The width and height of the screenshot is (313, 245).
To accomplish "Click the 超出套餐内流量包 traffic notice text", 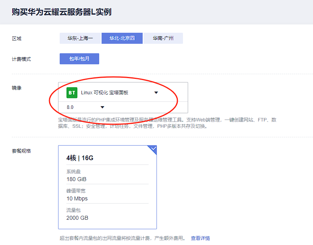I will (123, 238).
